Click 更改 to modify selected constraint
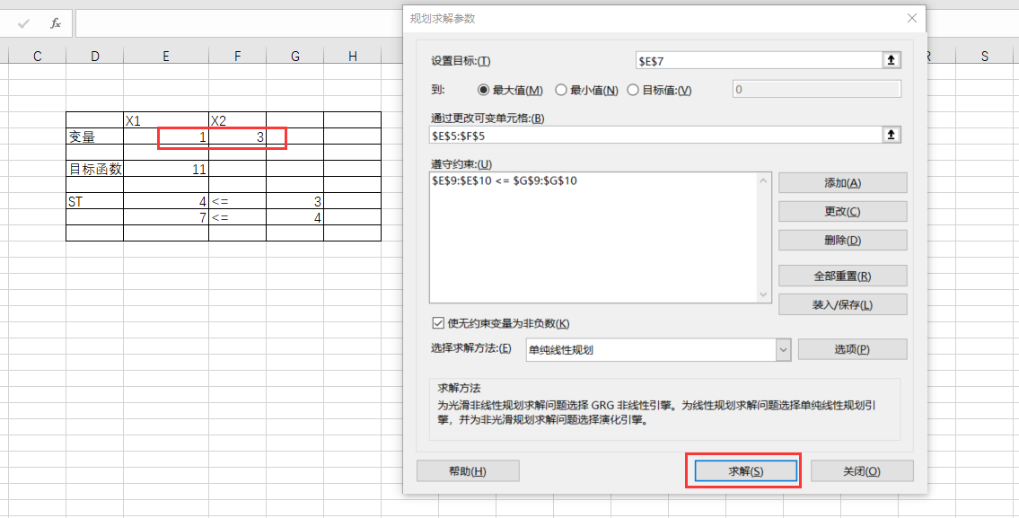The width and height of the screenshot is (1019, 518). tap(840, 211)
